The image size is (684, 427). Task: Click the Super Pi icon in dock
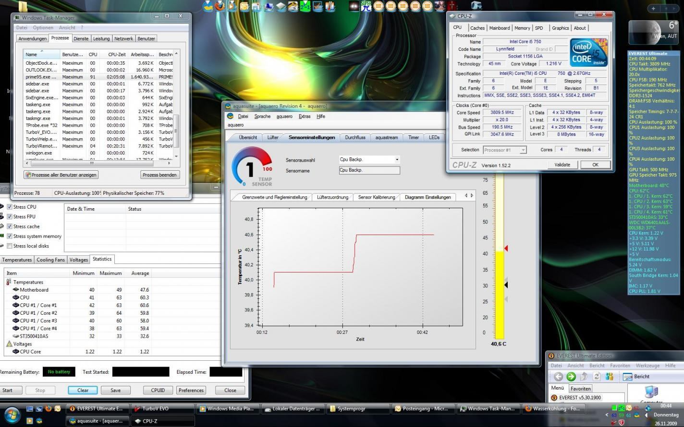[366, 6]
